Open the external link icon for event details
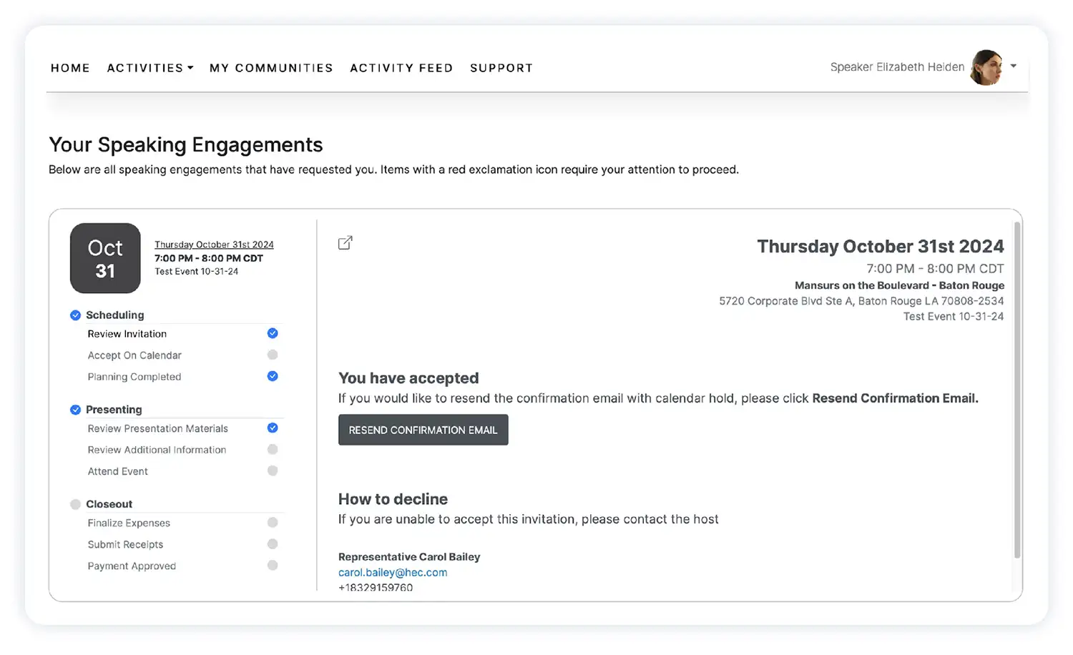This screenshot has width=1073, height=655. pyautogui.click(x=345, y=243)
